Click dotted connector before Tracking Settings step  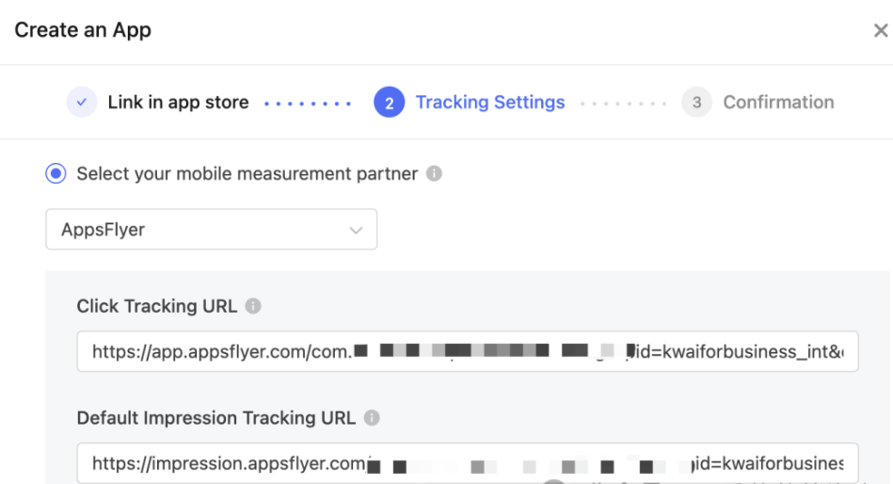point(308,104)
